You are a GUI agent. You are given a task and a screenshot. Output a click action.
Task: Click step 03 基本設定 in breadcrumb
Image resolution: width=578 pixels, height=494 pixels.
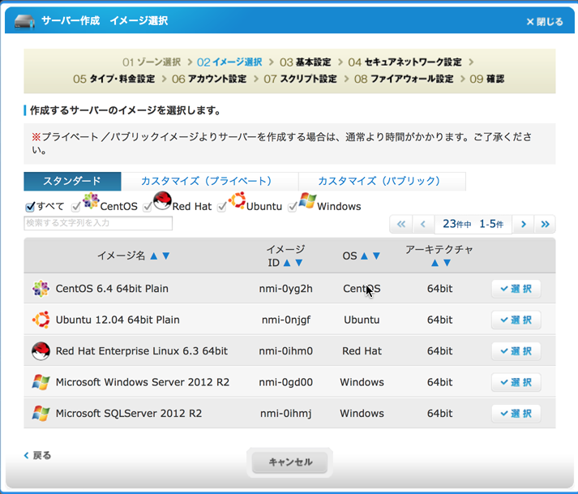306,62
